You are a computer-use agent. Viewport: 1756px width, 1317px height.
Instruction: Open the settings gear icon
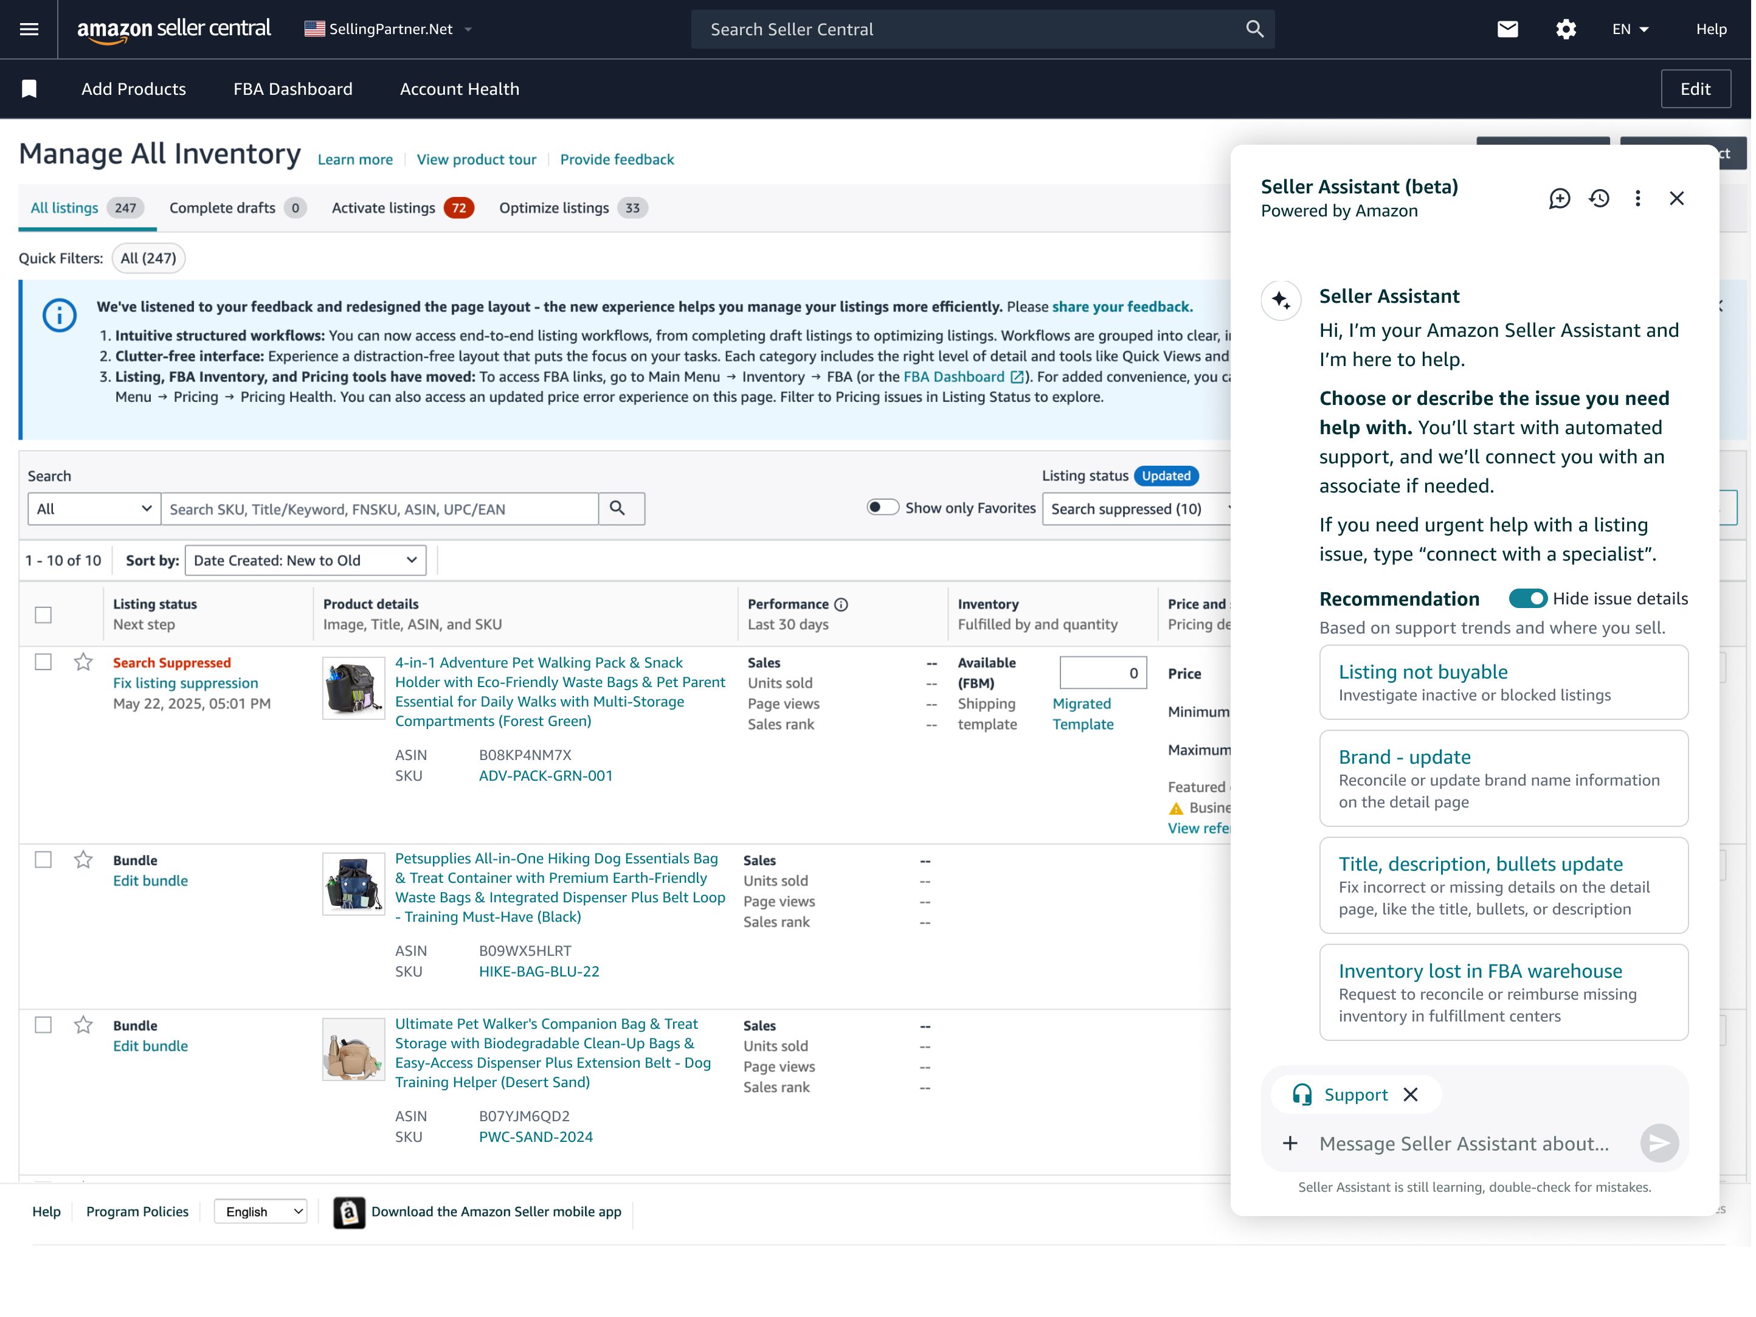1564,29
